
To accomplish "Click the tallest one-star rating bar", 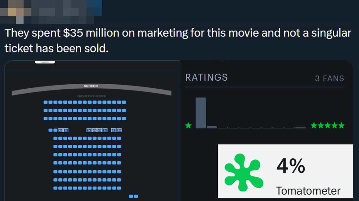I will (x=201, y=113).
